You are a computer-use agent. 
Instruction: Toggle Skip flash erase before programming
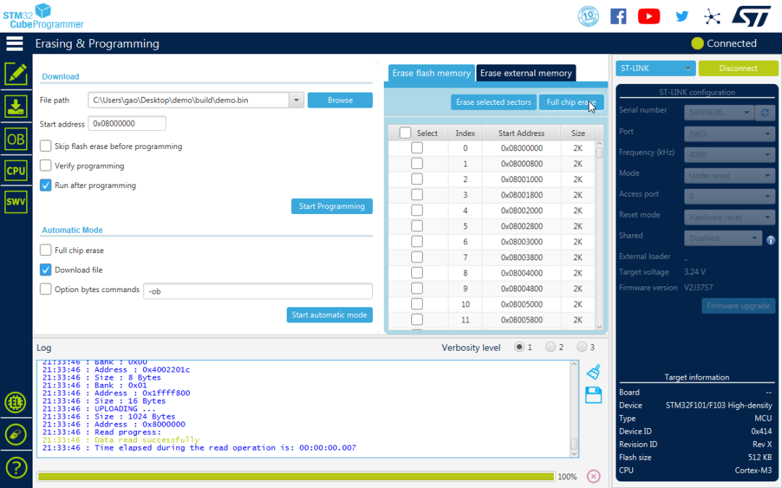[x=46, y=146]
